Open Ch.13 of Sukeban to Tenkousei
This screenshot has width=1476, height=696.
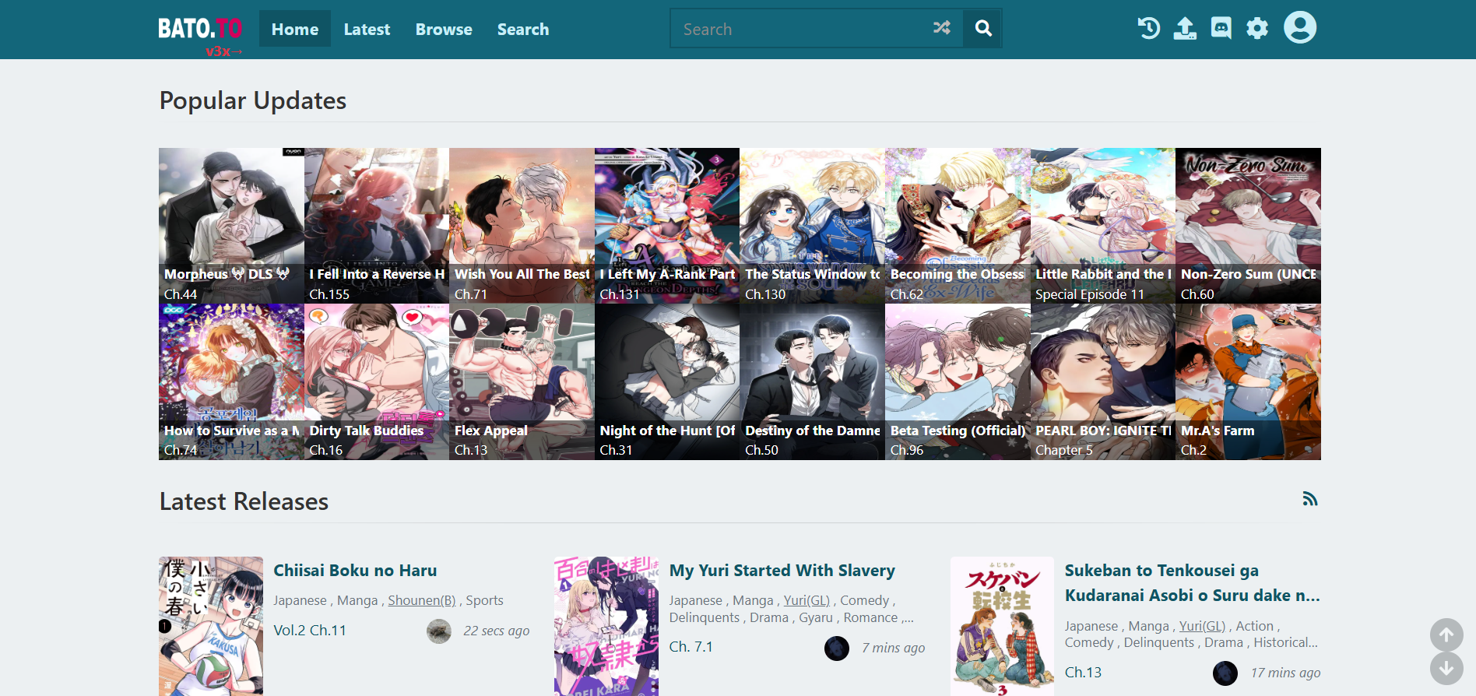coord(1084,672)
